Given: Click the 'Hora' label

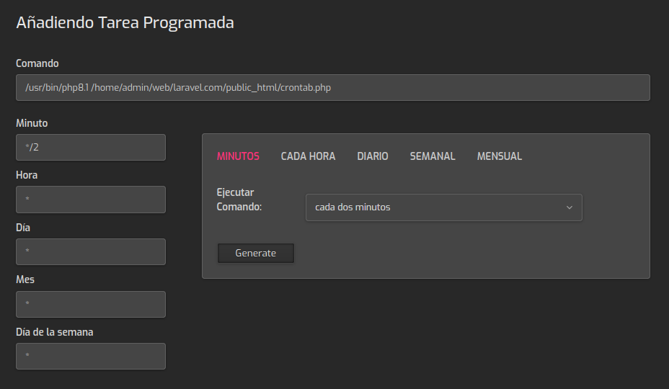Looking at the screenshot, I should click(x=27, y=175).
